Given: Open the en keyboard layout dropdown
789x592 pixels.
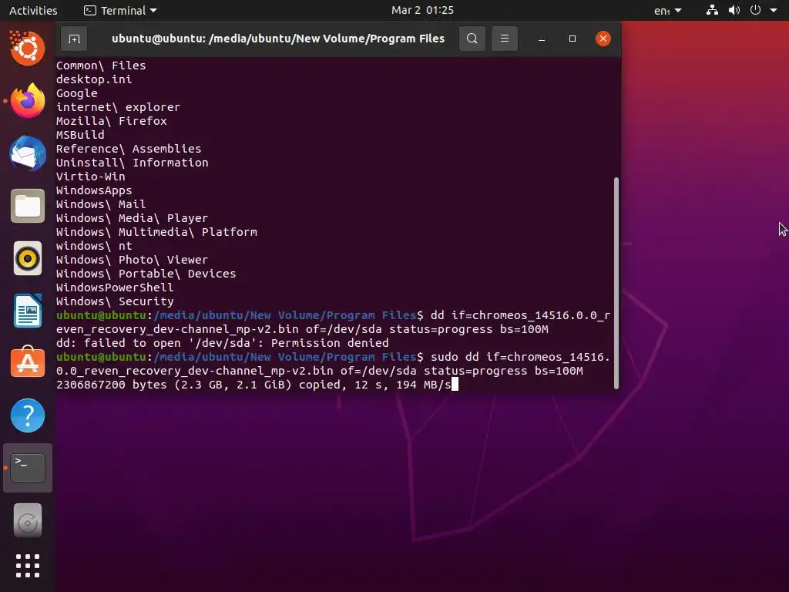Looking at the screenshot, I should tap(667, 10).
